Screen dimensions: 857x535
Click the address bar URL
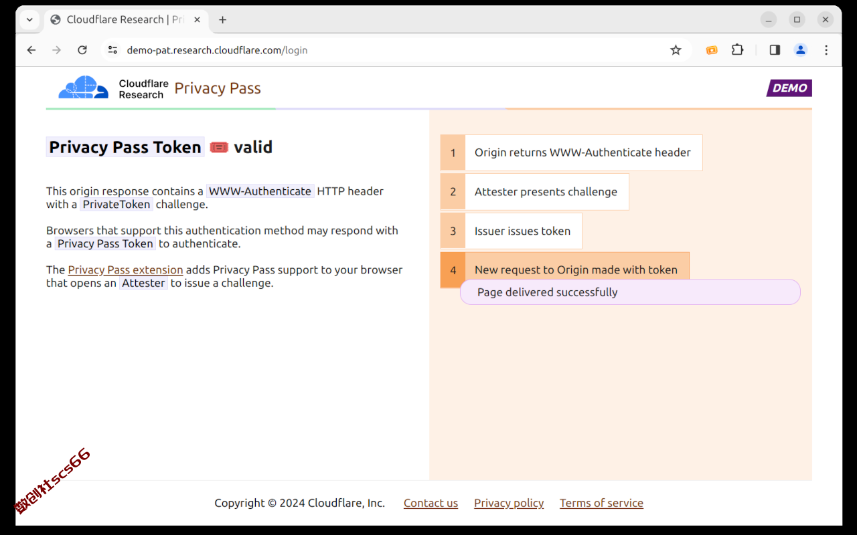pyautogui.click(x=218, y=50)
